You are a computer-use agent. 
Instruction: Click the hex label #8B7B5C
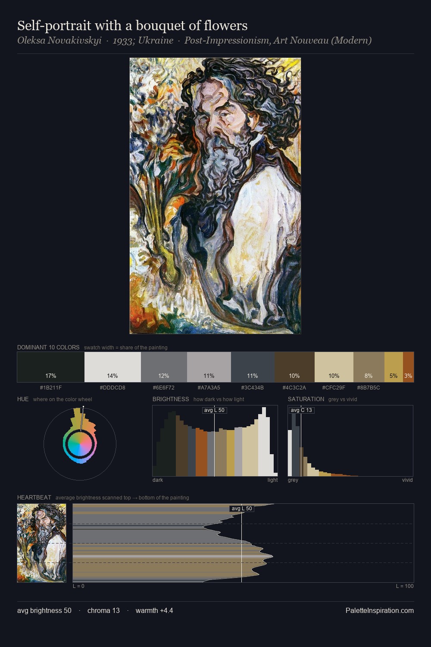(x=369, y=388)
